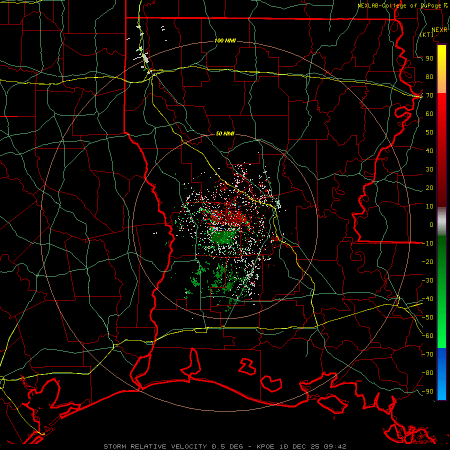Click the 50 NMI range ring label
This screenshot has width=450, height=450.
pos(225,133)
